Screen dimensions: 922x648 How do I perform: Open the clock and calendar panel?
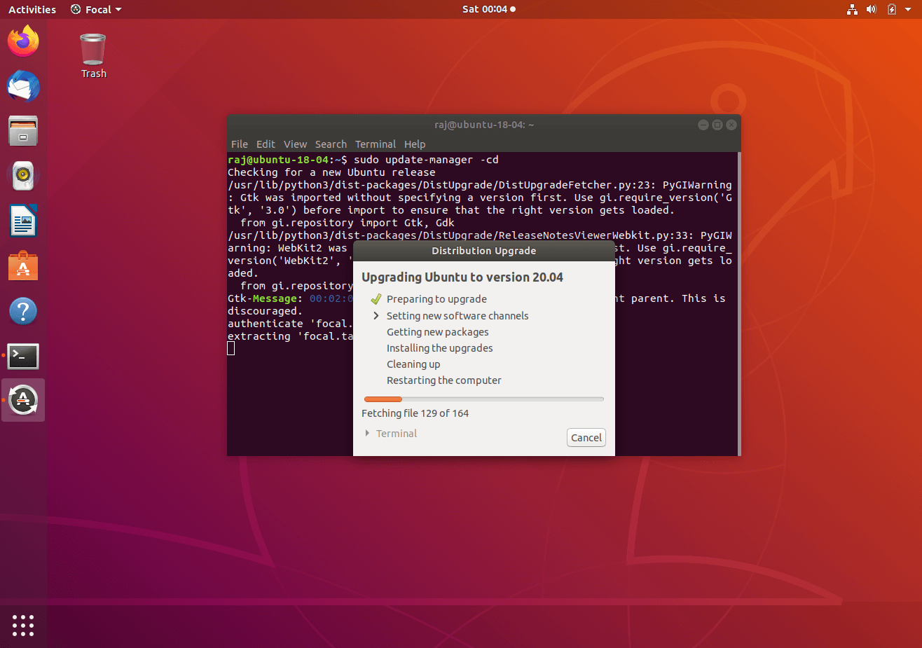[488, 9]
